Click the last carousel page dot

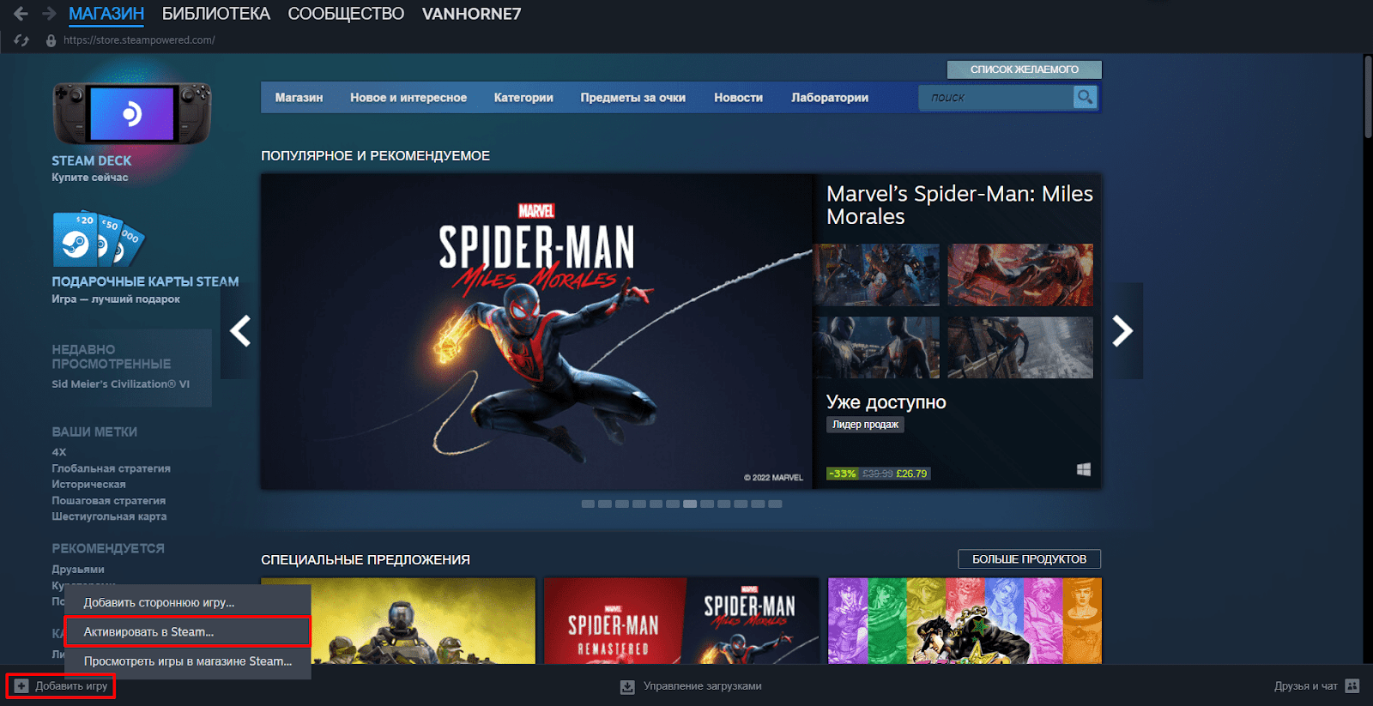[775, 504]
